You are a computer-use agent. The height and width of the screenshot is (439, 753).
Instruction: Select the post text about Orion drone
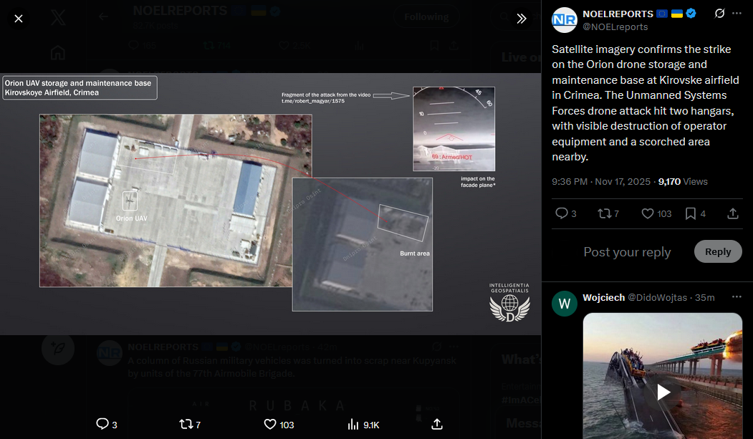(646, 102)
